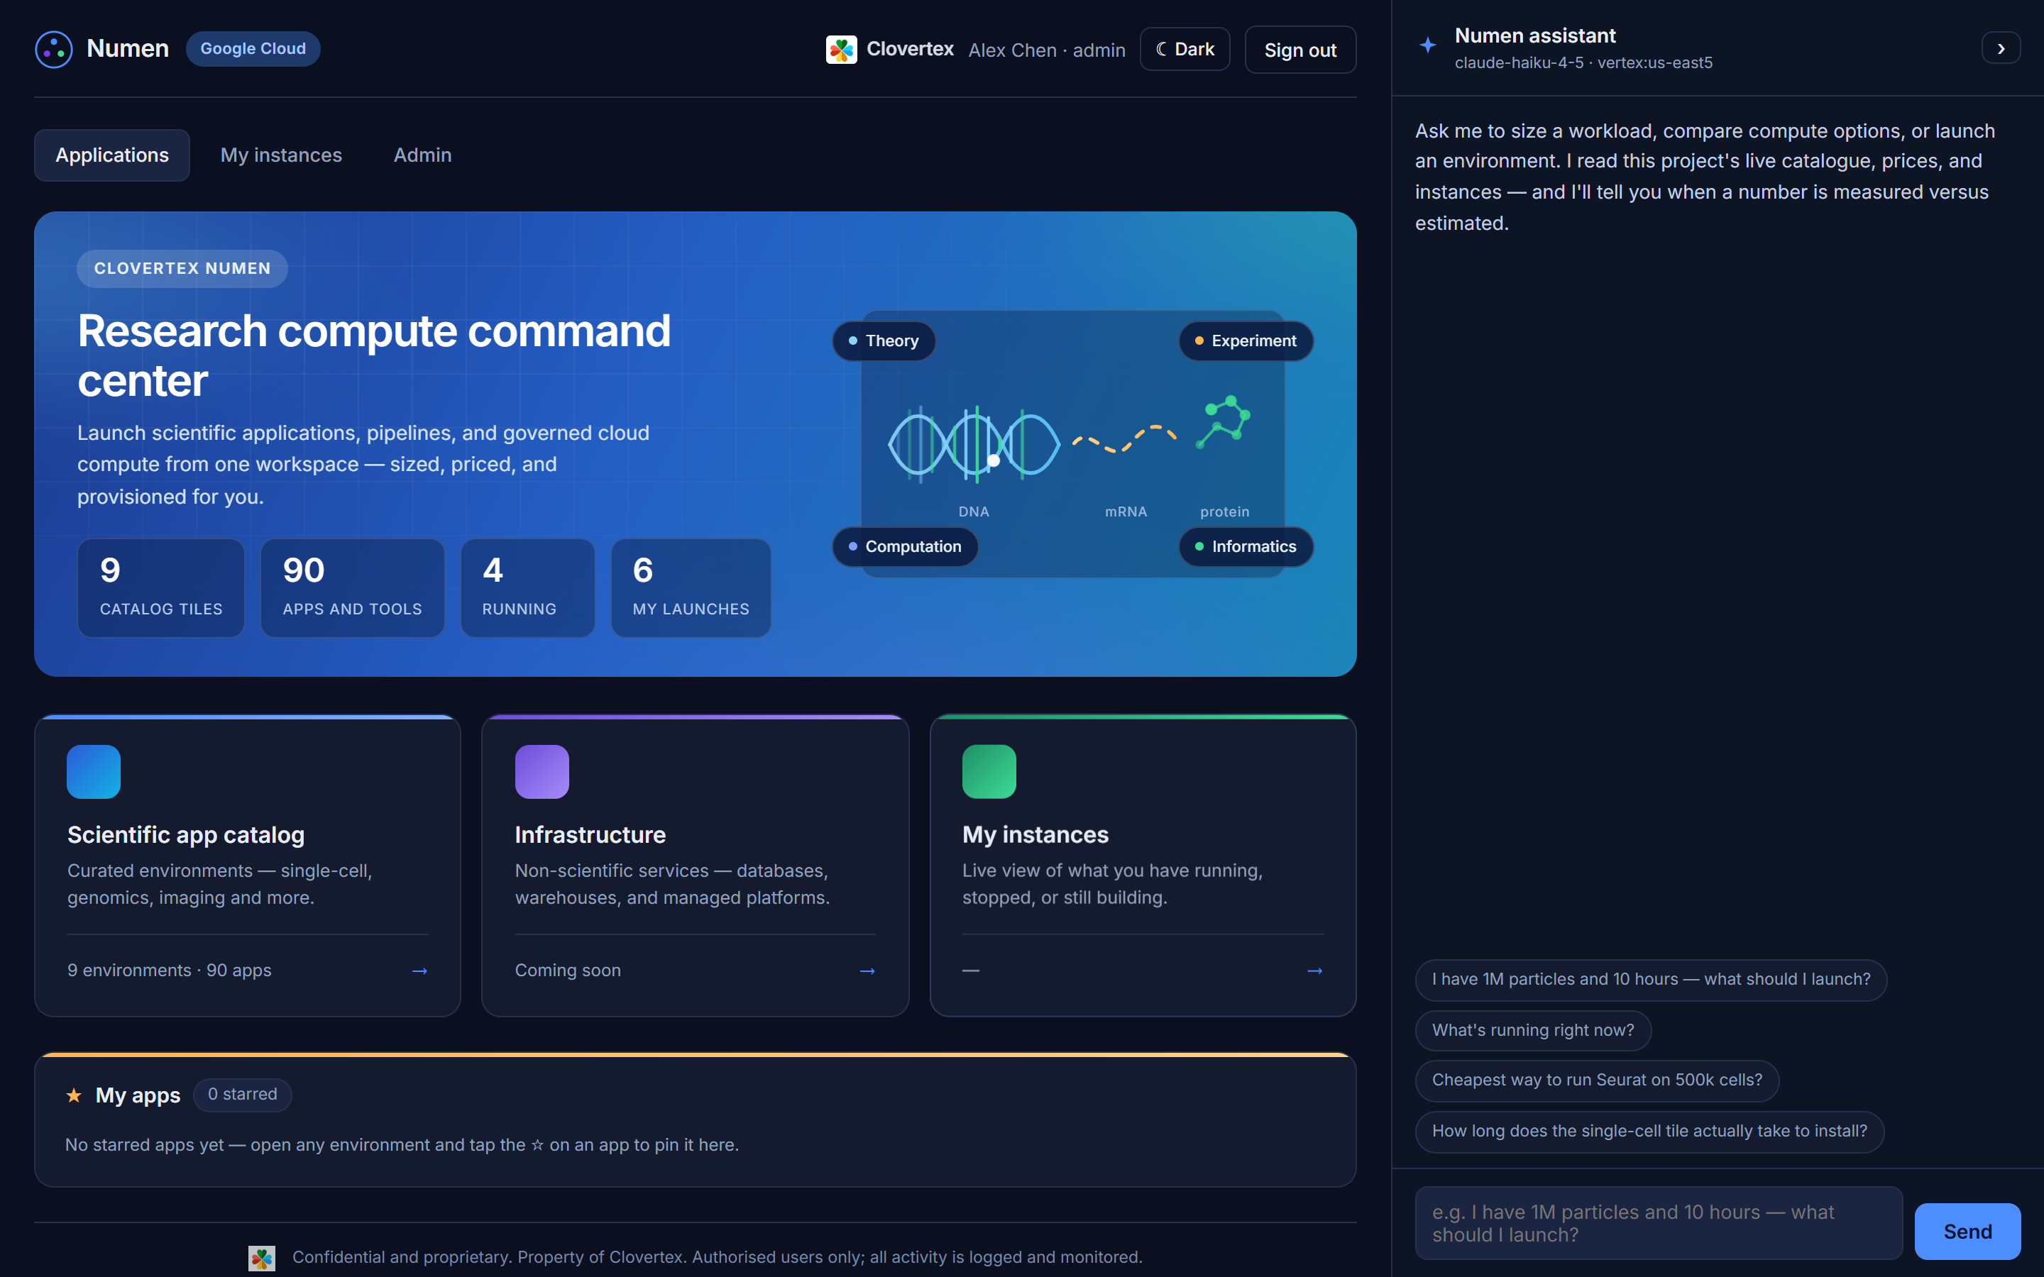Click the Clovertex clover logo in header
Screen dimensions: 2044x1277
point(841,50)
